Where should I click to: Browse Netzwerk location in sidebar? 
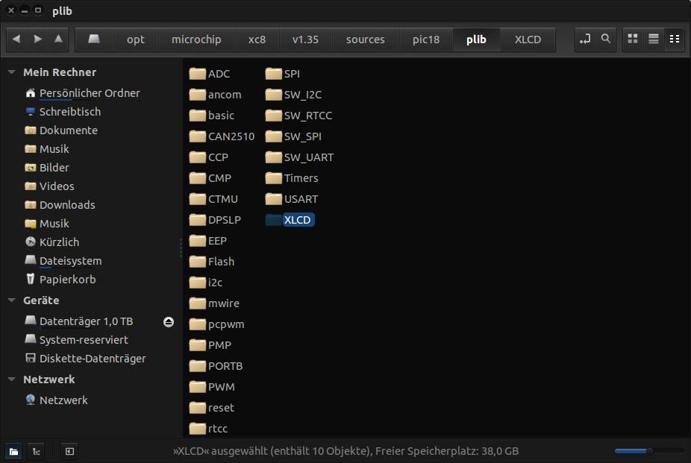(63, 400)
